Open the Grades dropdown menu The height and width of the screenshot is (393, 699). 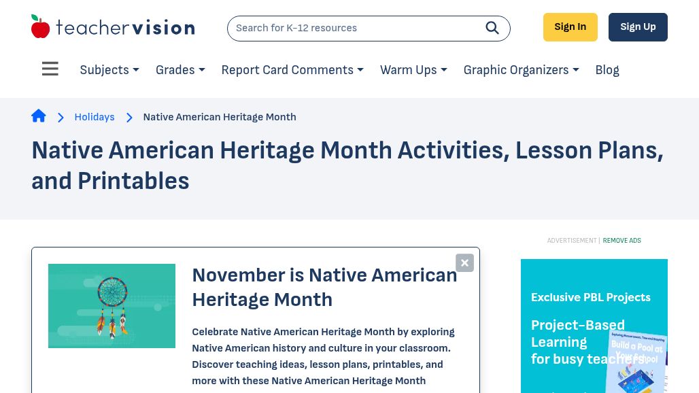[180, 70]
